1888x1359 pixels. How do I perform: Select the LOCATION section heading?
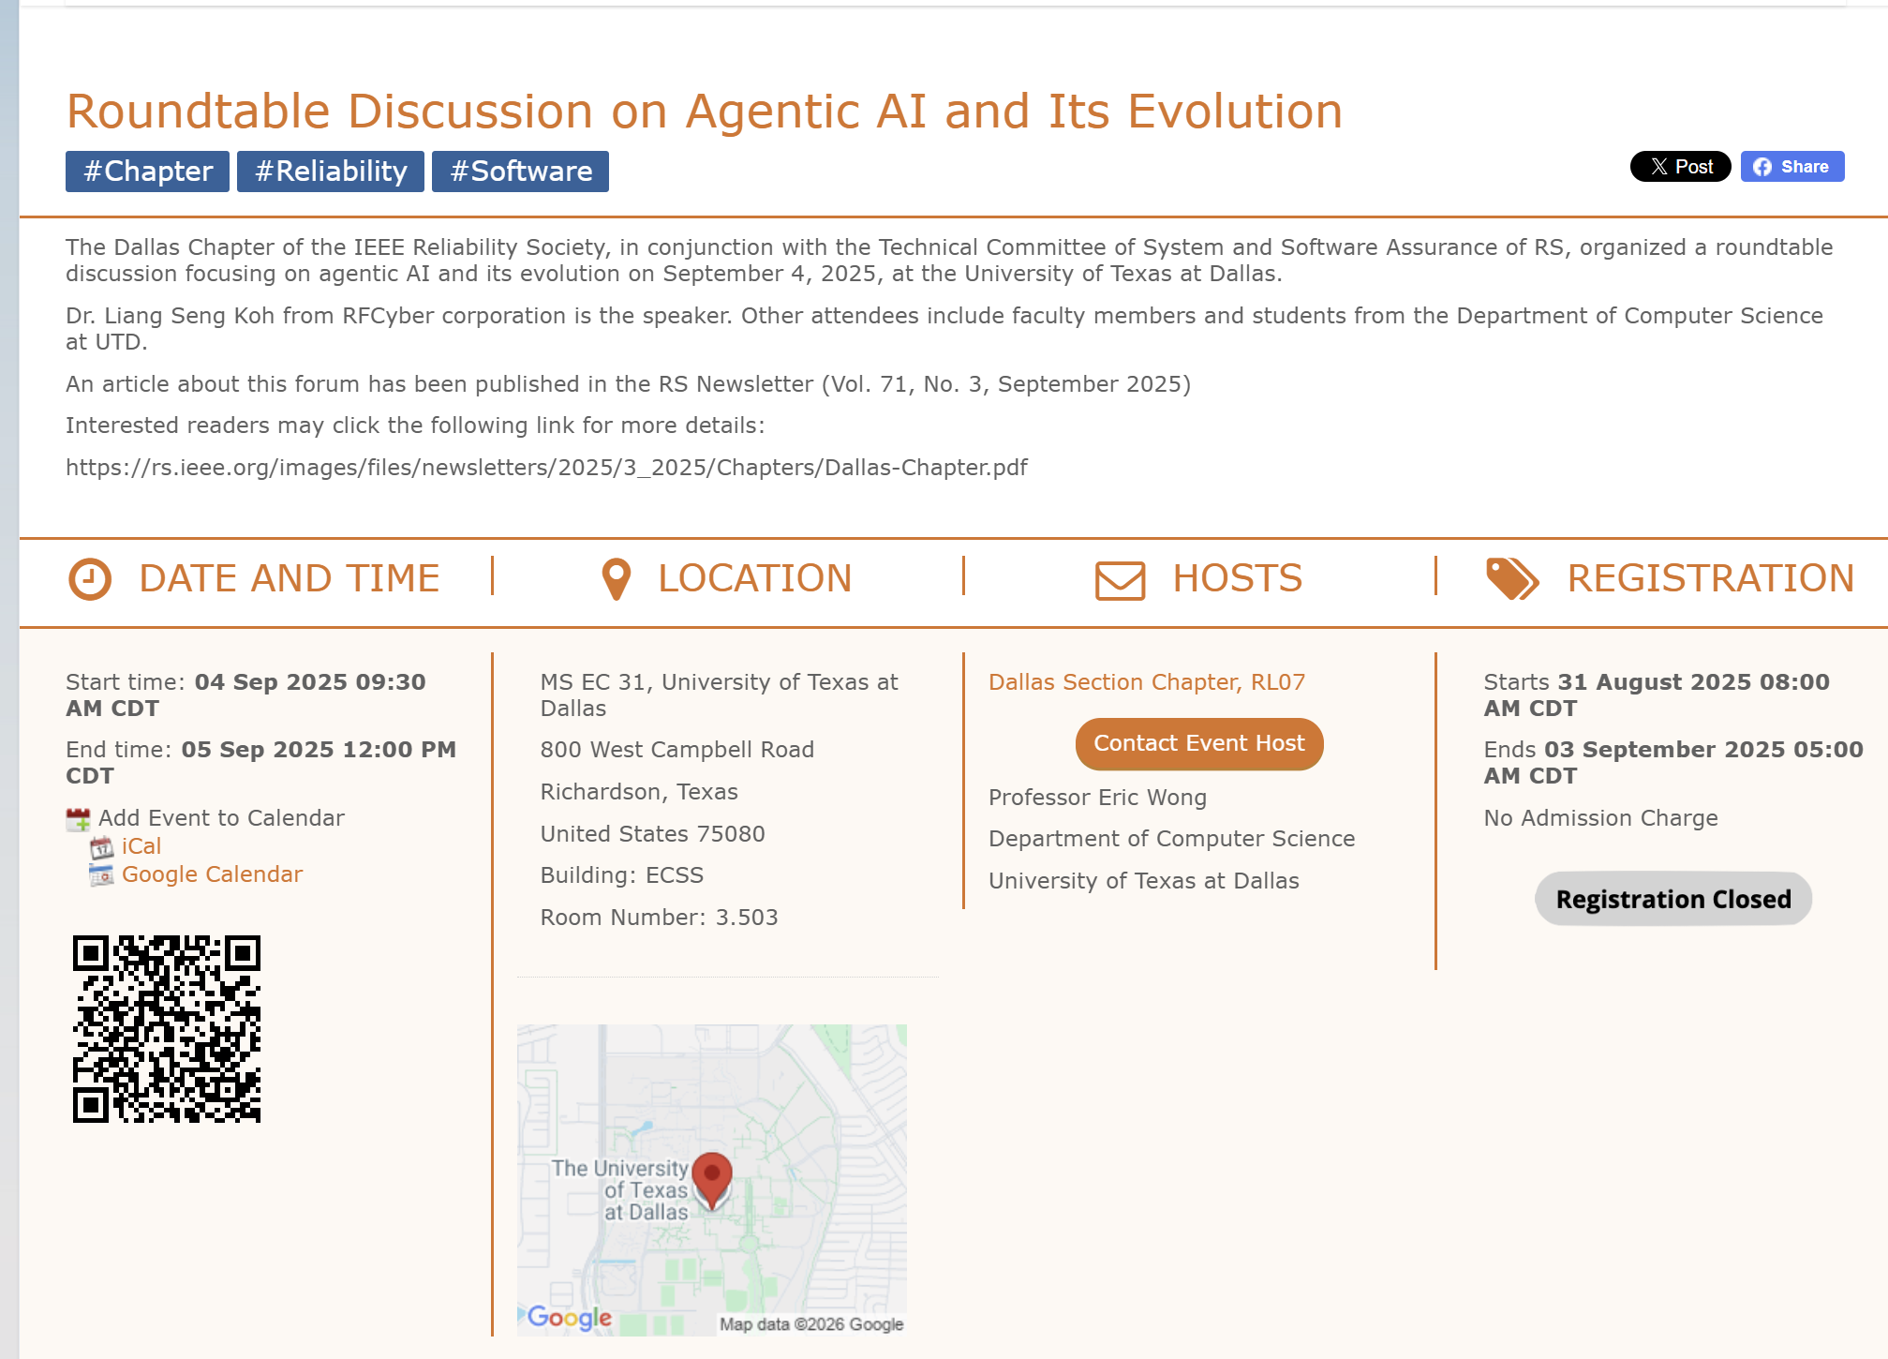[x=755, y=579]
